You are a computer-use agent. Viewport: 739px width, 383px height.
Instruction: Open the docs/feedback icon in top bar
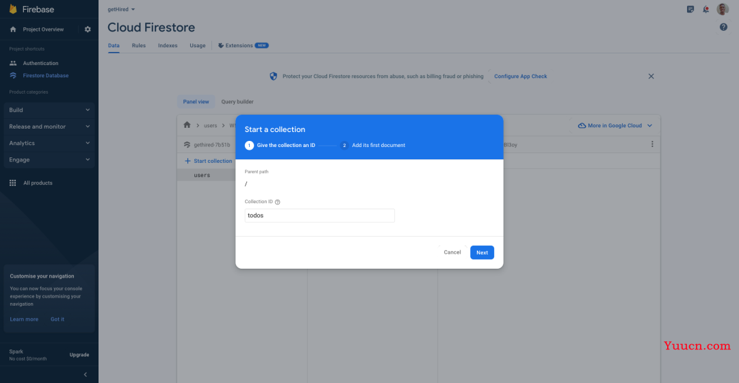coord(690,9)
